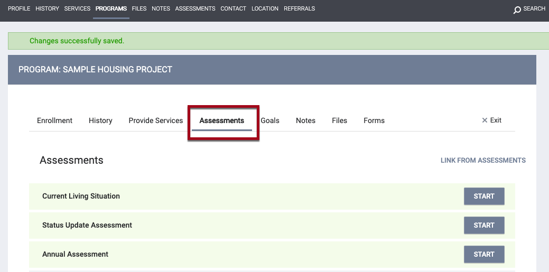Open the Provide Services tab
The width and height of the screenshot is (549, 272).
click(156, 120)
